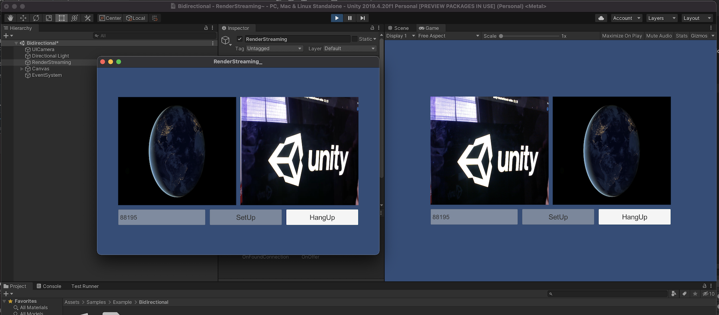Enable the Static checkbox in Inspector
Viewport: 719px width, 315px height.
pyautogui.click(x=355, y=39)
